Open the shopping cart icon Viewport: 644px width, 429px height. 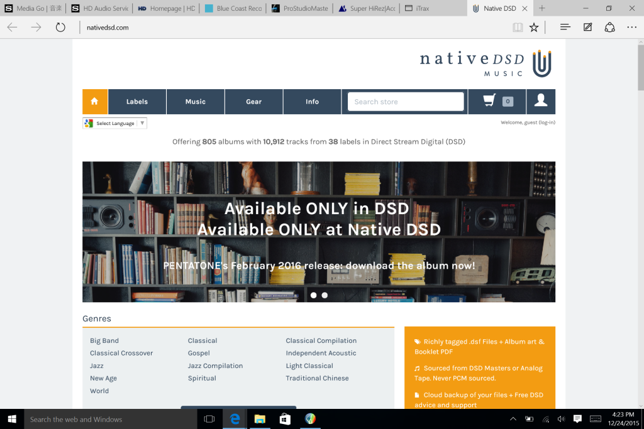(x=489, y=100)
